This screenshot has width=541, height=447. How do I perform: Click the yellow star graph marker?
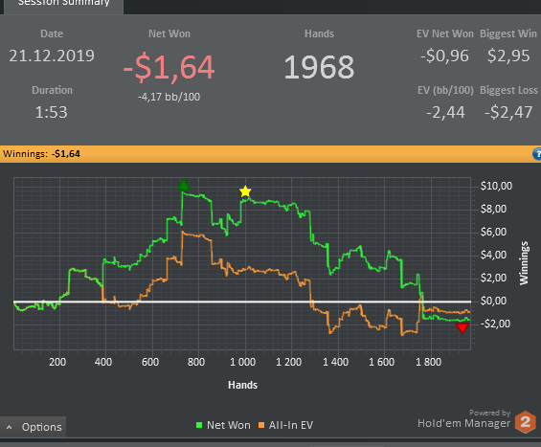pos(245,191)
